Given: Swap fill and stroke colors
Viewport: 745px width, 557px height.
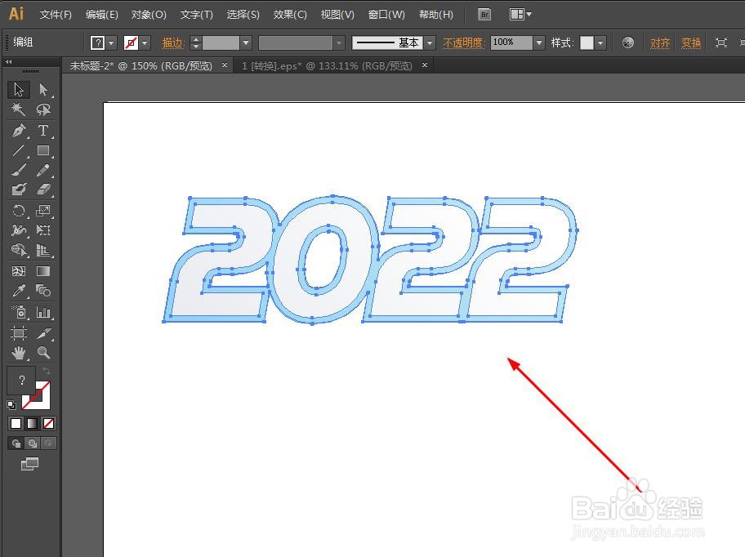Looking at the screenshot, I should click(x=46, y=371).
